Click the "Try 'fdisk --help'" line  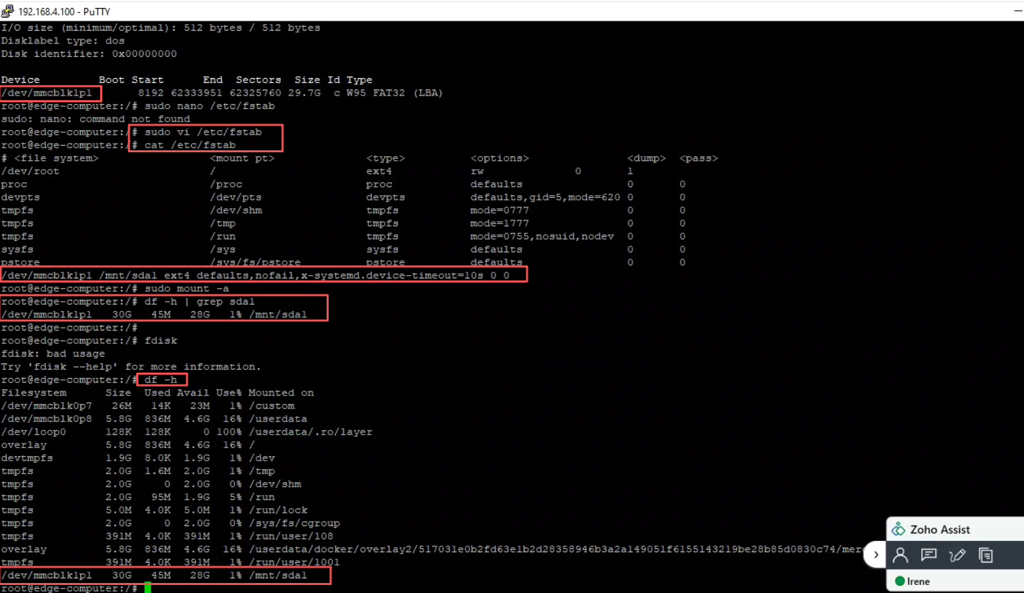click(131, 367)
